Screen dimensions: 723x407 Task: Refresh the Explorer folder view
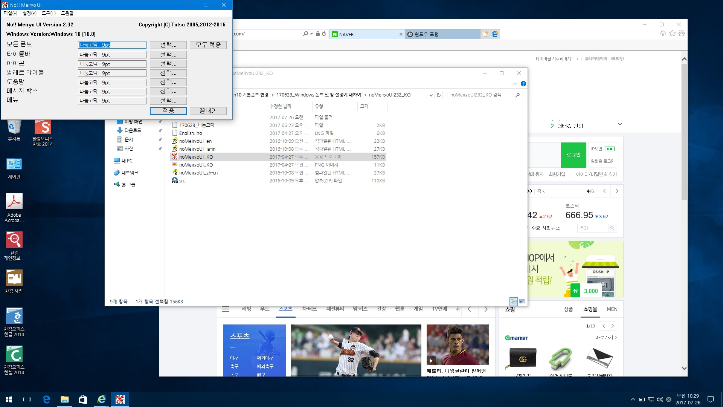(x=439, y=95)
